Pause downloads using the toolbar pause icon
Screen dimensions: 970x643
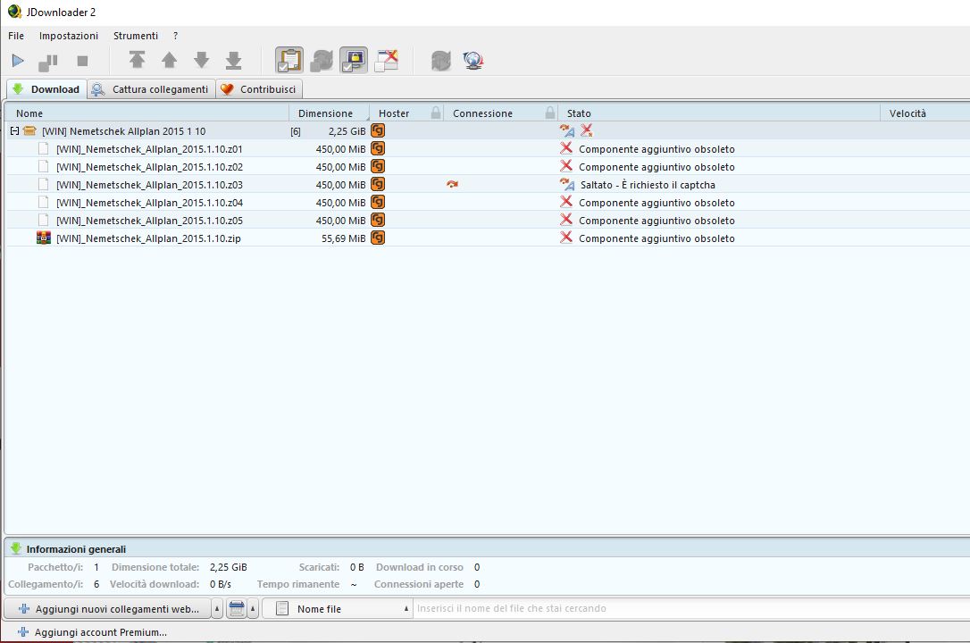tap(47, 62)
